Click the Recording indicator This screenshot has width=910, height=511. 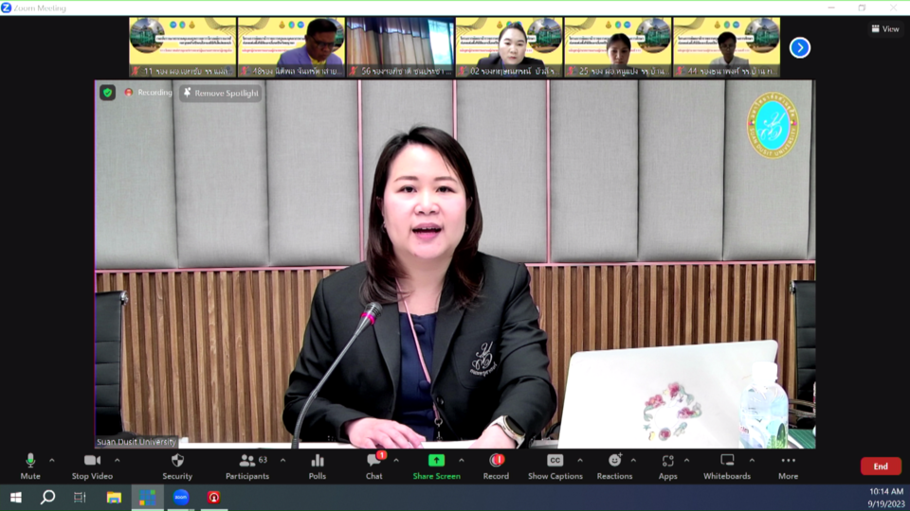(x=149, y=93)
